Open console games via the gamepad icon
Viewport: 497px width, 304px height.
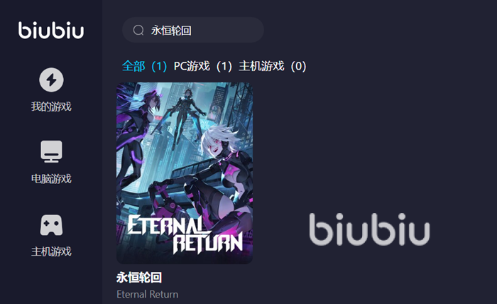coord(51,225)
